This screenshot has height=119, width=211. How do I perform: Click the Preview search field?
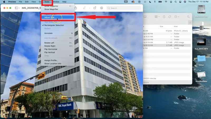(x=124, y=8)
